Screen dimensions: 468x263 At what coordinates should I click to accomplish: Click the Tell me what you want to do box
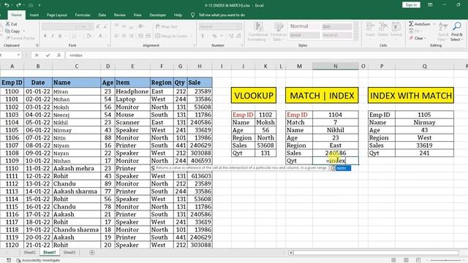point(222,15)
